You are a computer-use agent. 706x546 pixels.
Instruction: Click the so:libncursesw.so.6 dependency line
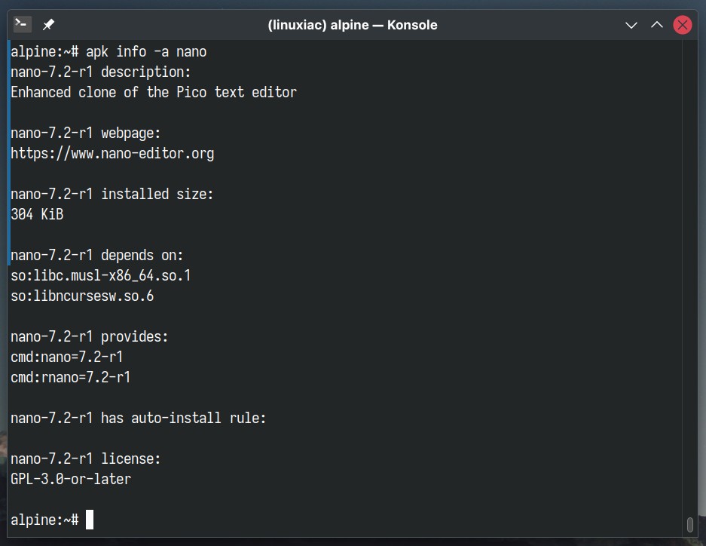click(x=82, y=296)
